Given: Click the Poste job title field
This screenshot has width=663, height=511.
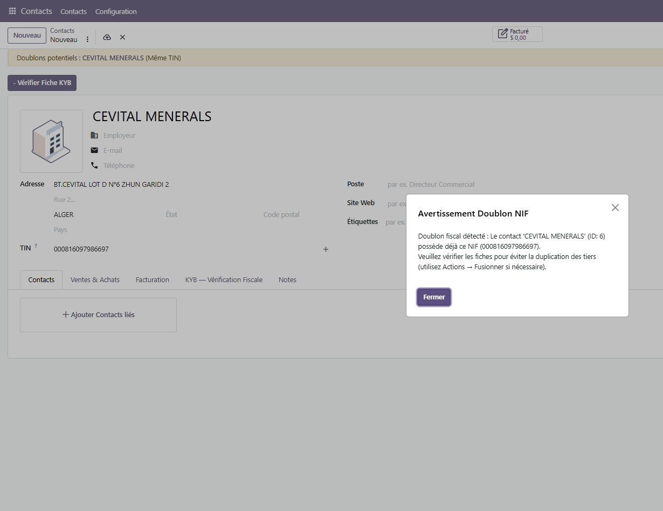Looking at the screenshot, I should [x=524, y=184].
